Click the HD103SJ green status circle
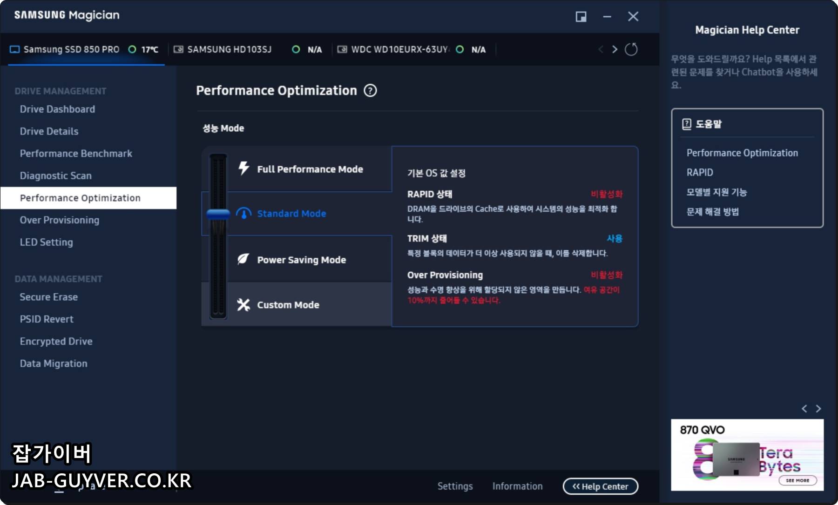Screen dimensions: 838x505 click(x=296, y=49)
